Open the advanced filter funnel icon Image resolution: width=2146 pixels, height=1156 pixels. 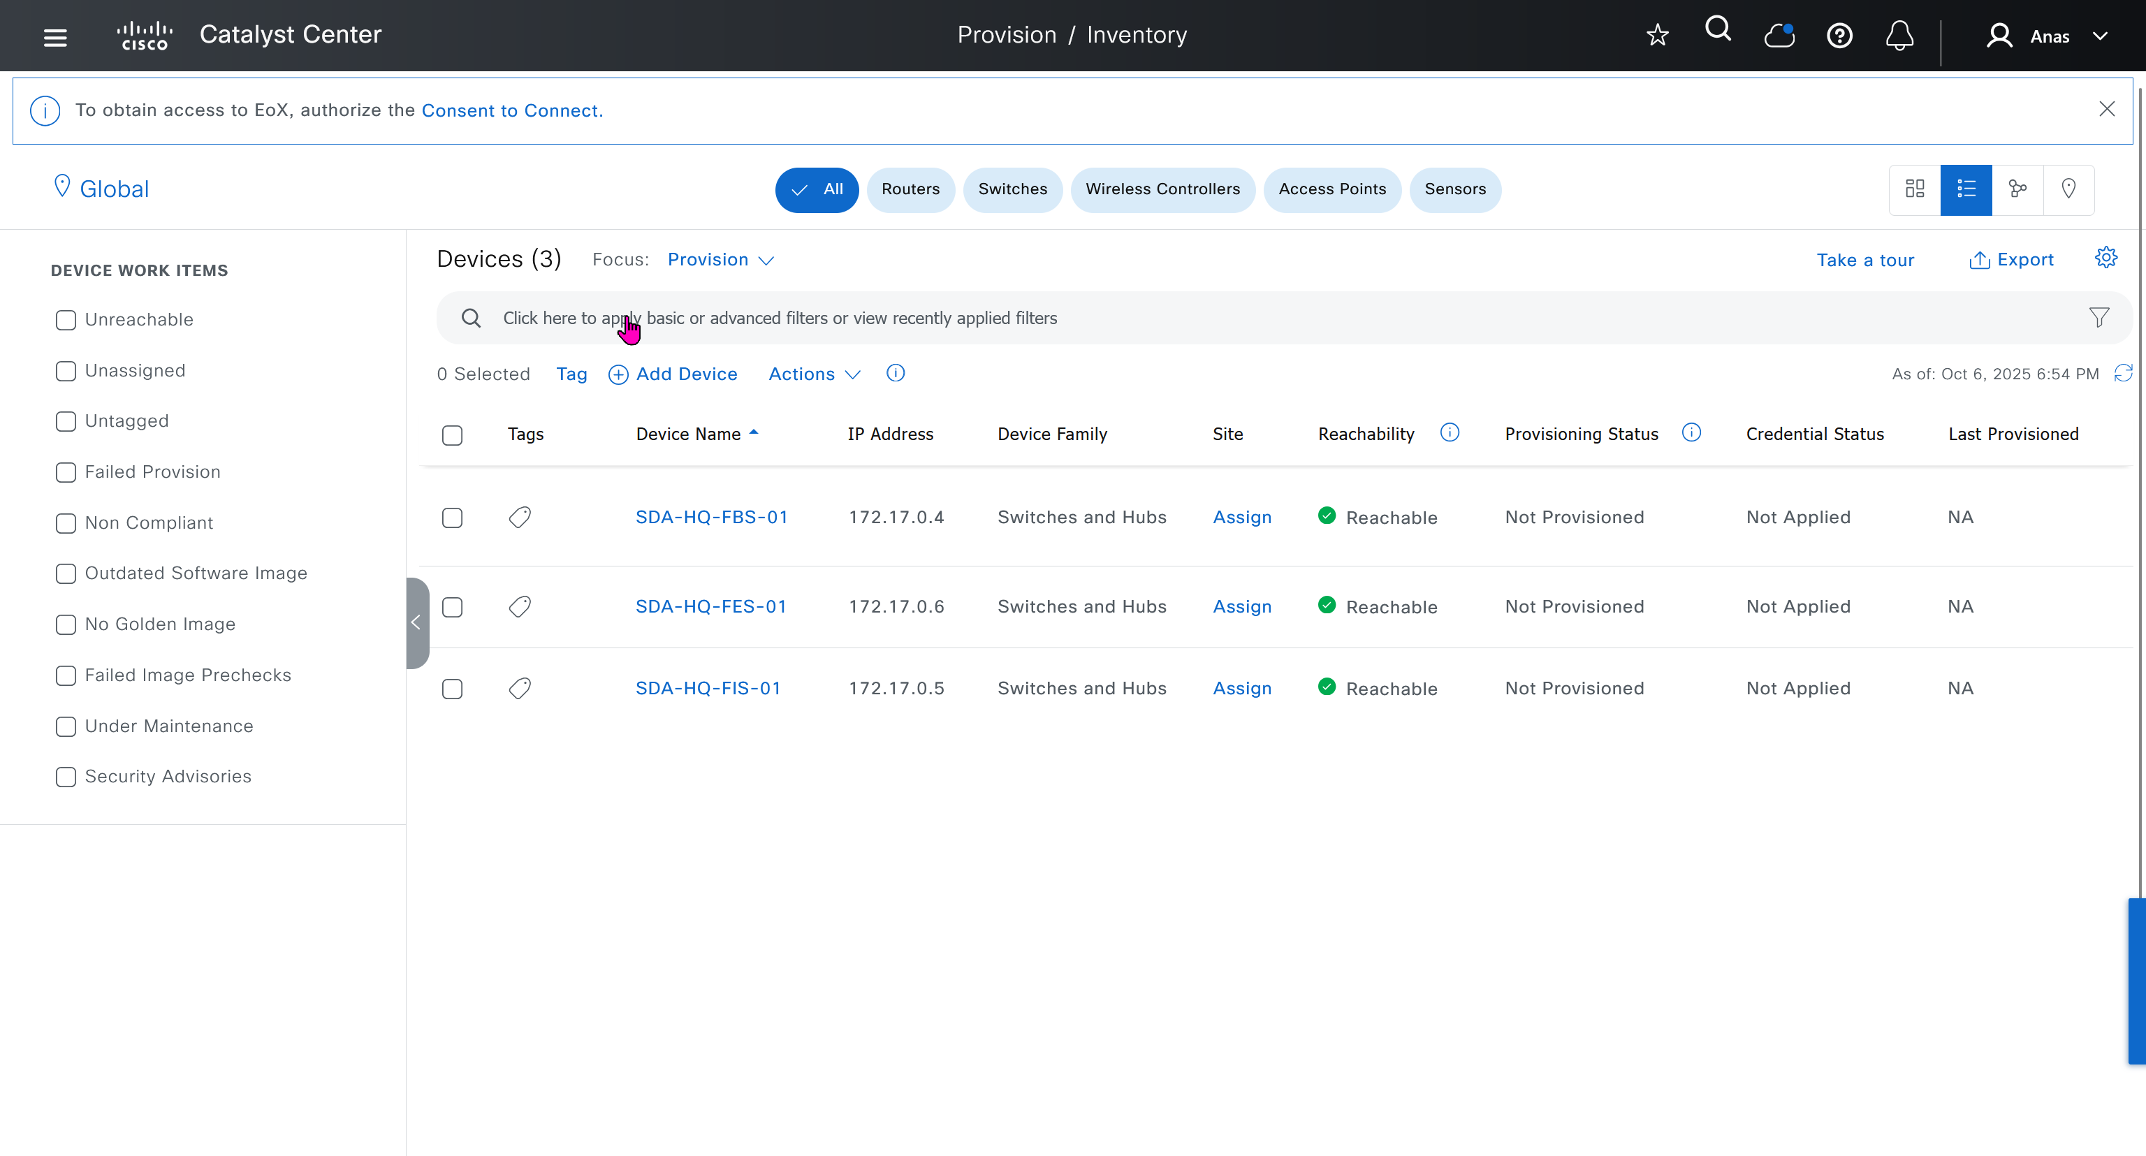pos(2098,317)
